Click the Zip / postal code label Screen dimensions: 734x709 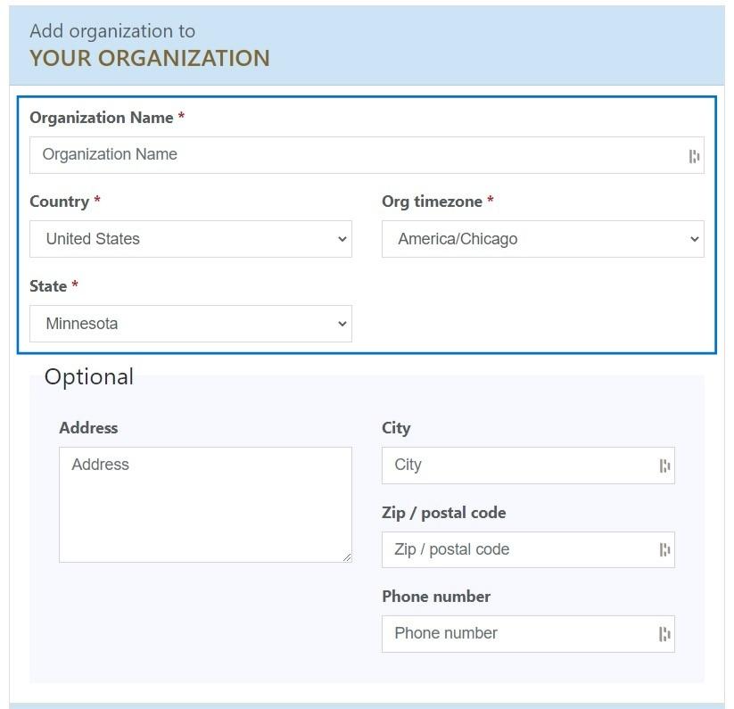coord(444,513)
